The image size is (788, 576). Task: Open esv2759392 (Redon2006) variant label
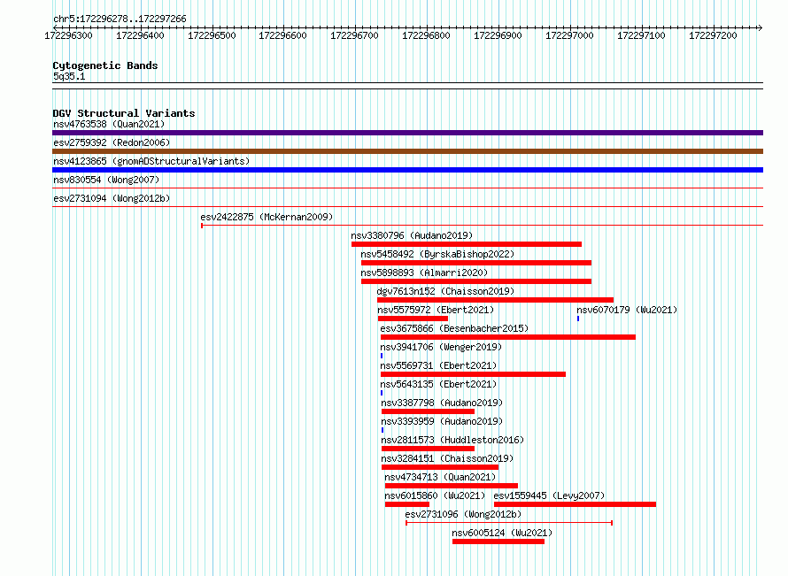(112, 142)
